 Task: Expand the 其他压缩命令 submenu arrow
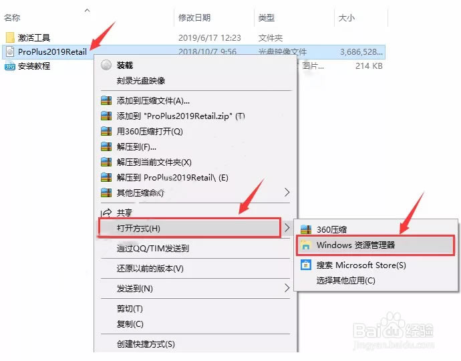pos(287,193)
